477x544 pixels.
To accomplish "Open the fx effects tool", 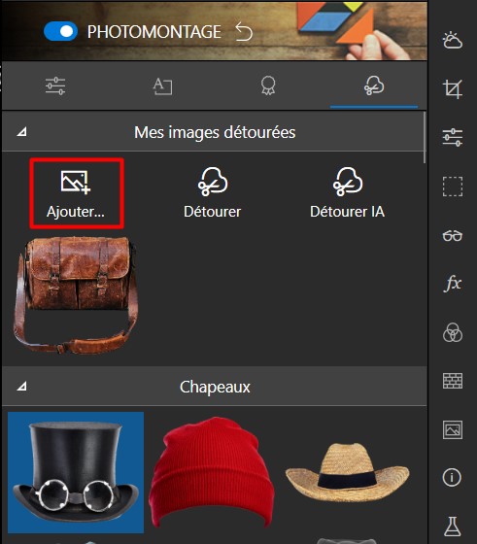I will pyautogui.click(x=453, y=284).
